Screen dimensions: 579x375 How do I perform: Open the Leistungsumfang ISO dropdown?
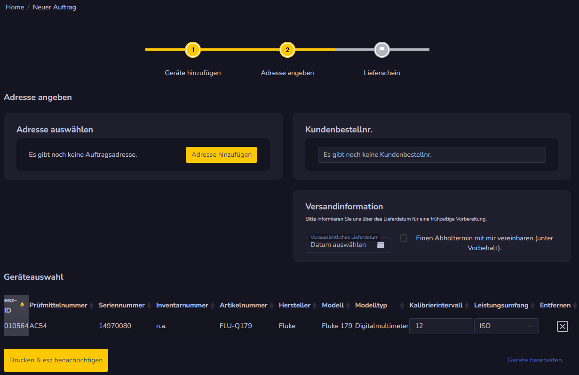[x=506, y=326]
